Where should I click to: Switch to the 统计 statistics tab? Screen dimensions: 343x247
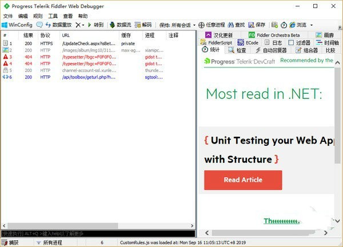[x=210, y=50]
